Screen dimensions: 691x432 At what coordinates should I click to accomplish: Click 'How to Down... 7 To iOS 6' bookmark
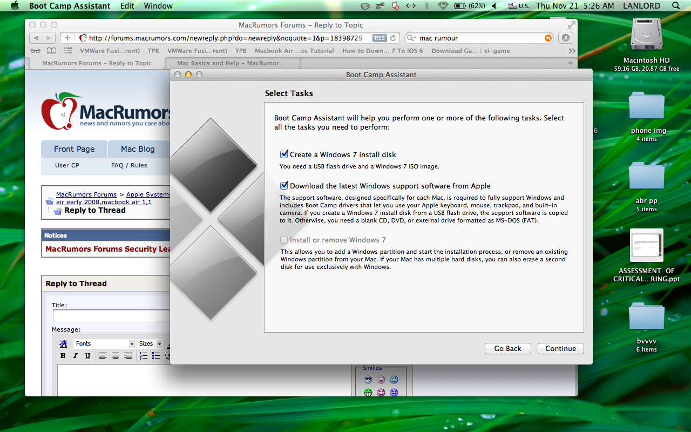[x=383, y=51]
